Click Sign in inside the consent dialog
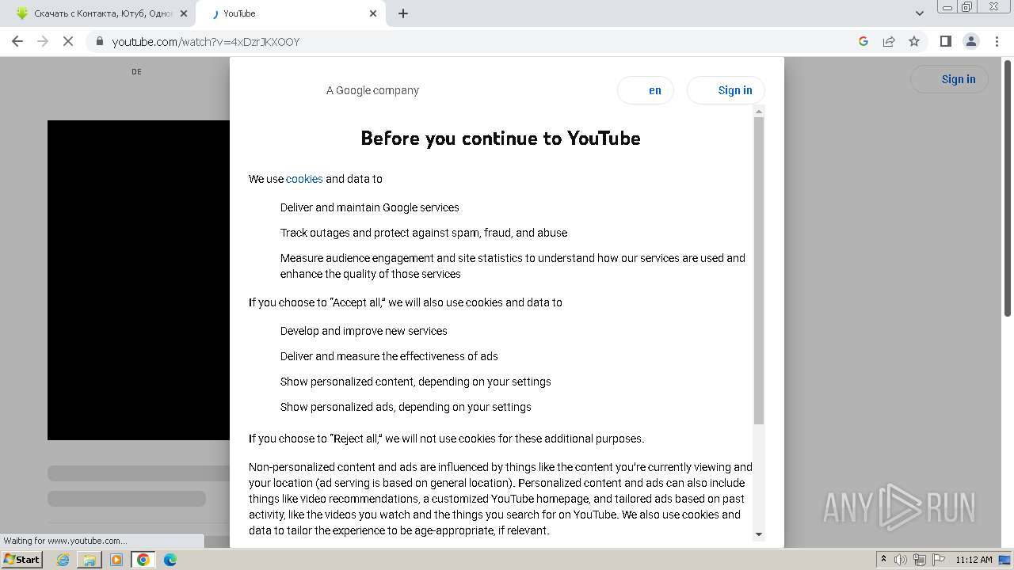This screenshot has height=570, width=1014. point(726,90)
